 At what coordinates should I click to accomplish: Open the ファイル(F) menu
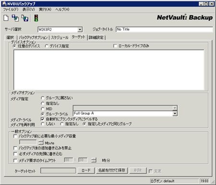[11, 10]
